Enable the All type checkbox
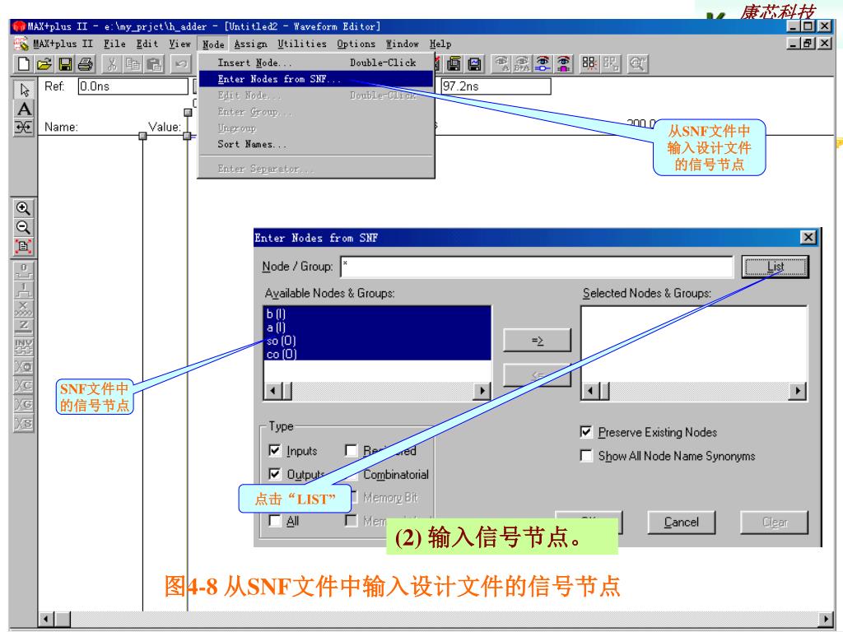 coord(275,521)
